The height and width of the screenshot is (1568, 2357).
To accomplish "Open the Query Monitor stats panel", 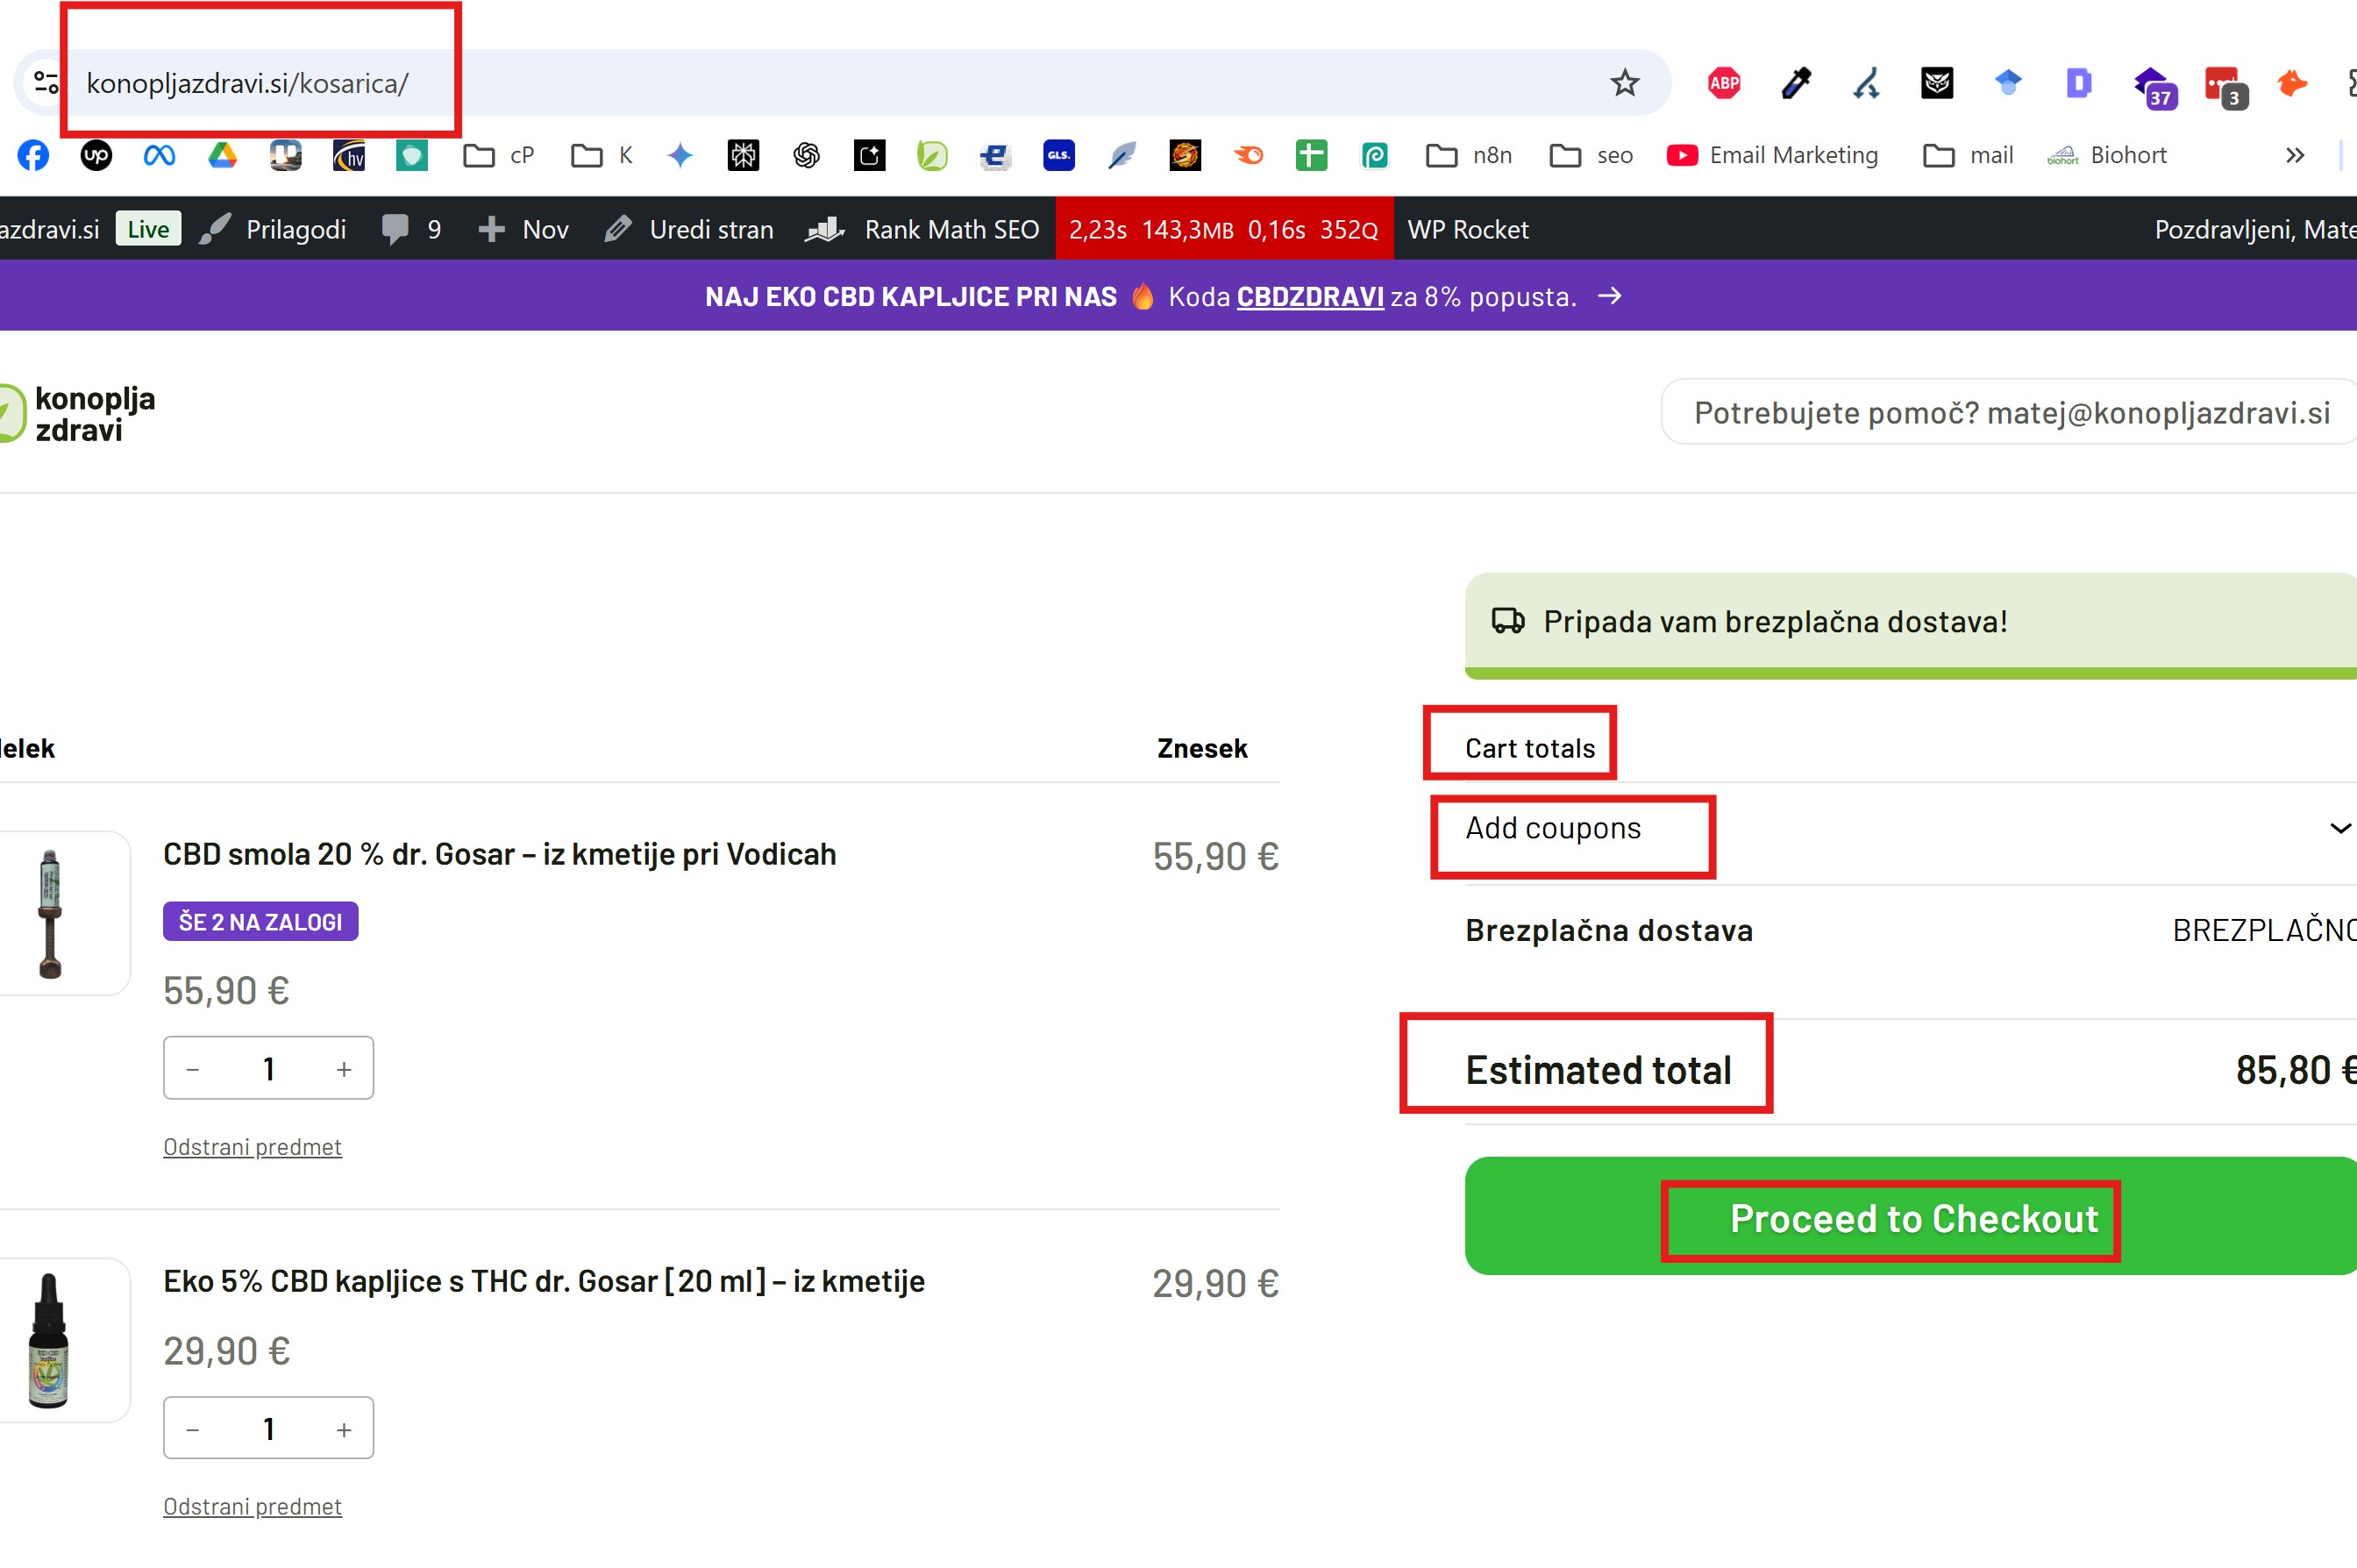I will (1223, 229).
